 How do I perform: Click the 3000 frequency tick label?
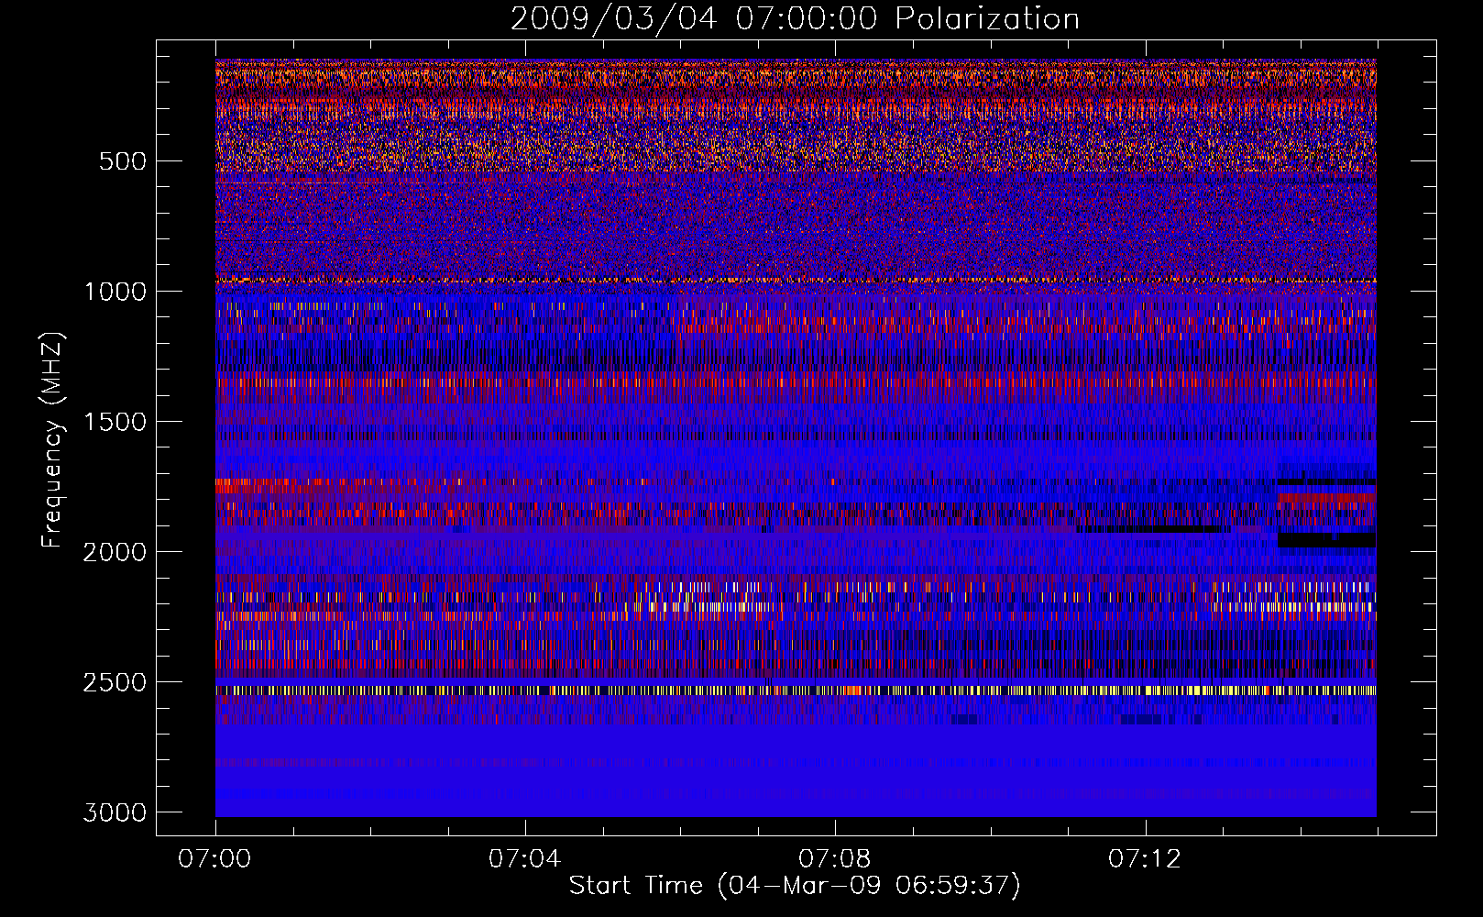[115, 812]
